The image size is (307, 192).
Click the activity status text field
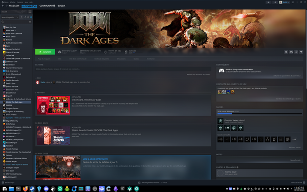123,69
